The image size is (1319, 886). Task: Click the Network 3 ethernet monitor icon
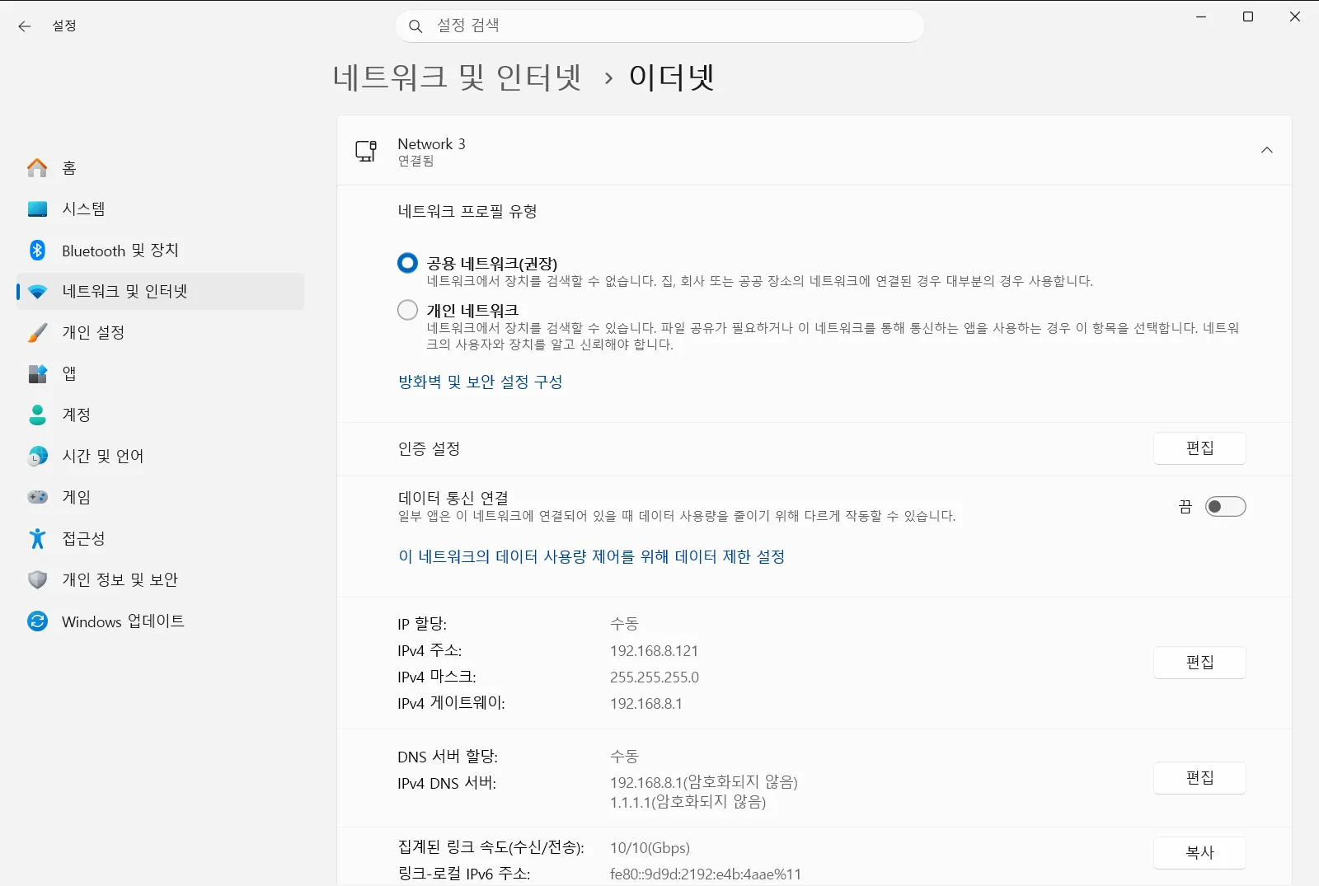pos(366,151)
